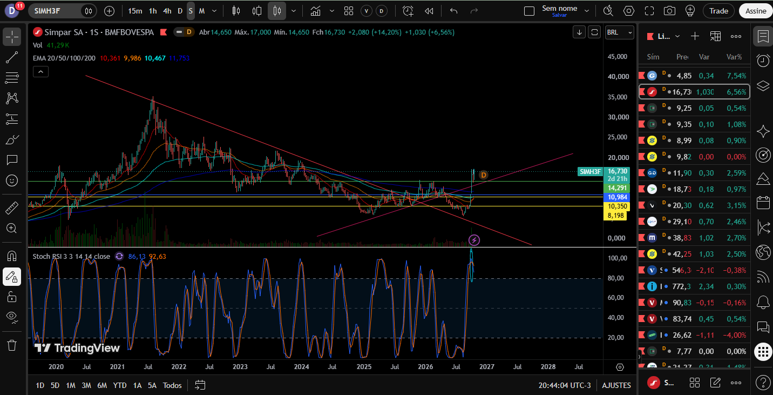This screenshot has width=773, height=395.
Task: Toggle the square checkbox beside Sem nome
Action: (x=529, y=11)
